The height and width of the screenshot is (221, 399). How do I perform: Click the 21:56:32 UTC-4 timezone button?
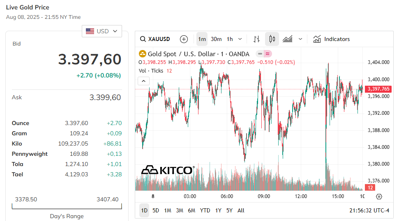(x=369, y=211)
